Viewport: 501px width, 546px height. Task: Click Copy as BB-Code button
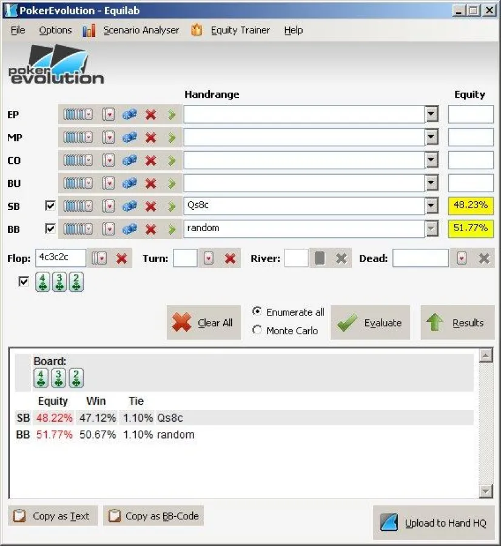pyautogui.click(x=153, y=516)
